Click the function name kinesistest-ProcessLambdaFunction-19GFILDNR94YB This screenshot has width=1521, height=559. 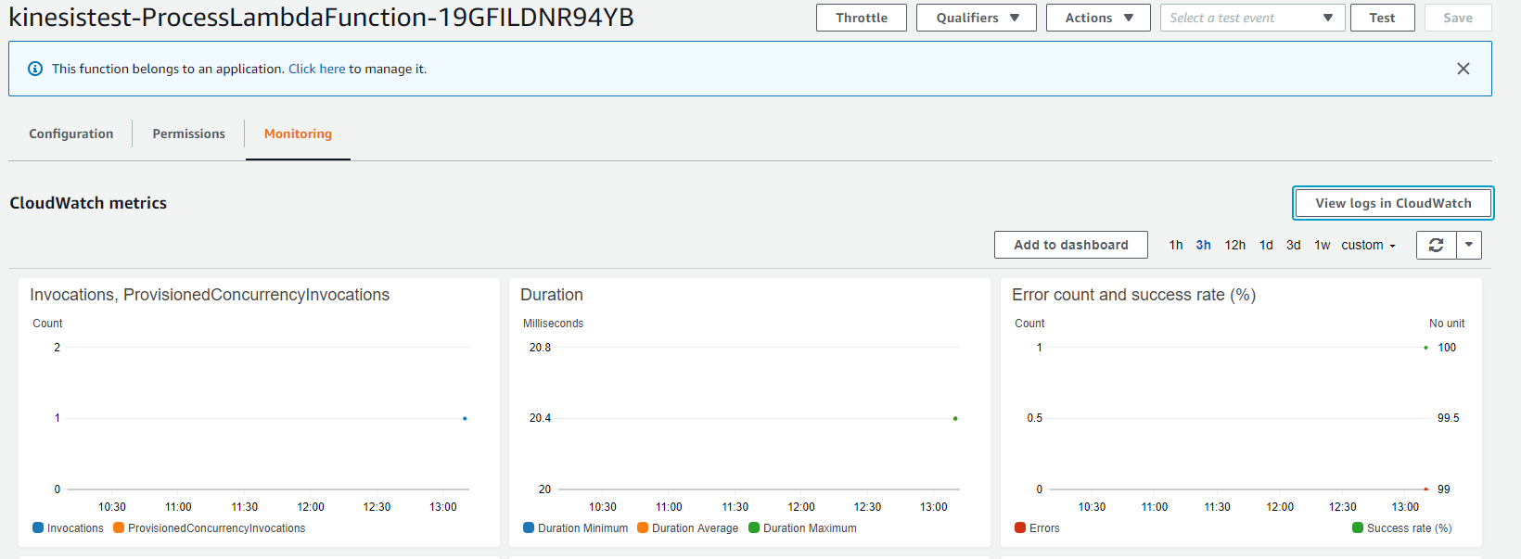coord(321,18)
